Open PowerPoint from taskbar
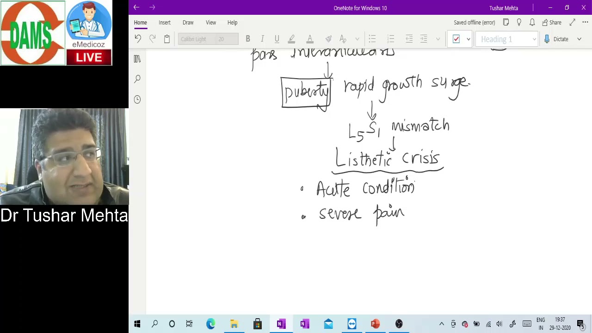The width and height of the screenshot is (592, 333). click(375, 324)
